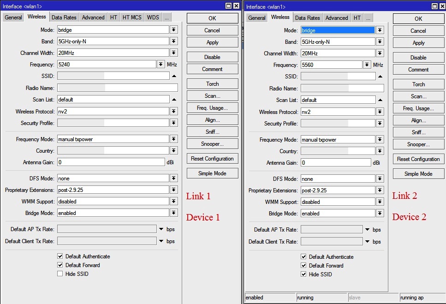
Task: Collapse Scan List arrow in Device 1 window
Action: point(174,100)
